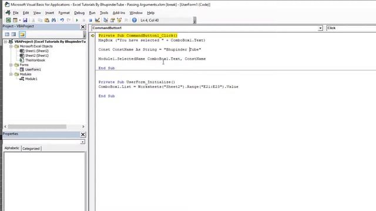Click the Undo arrow icon

click(x=62, y=21)
